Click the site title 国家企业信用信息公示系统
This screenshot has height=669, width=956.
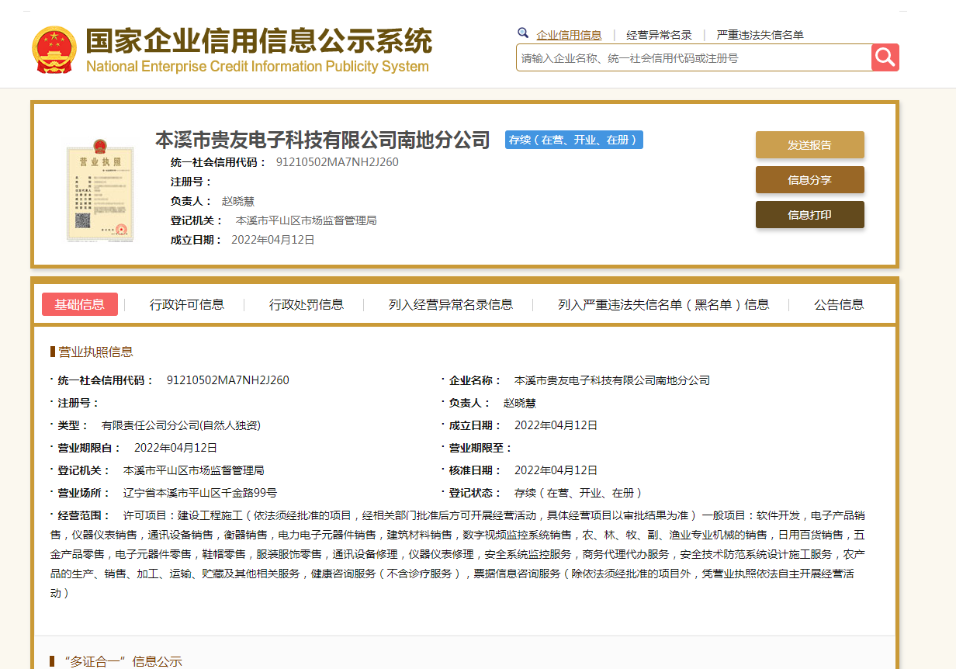258,41
